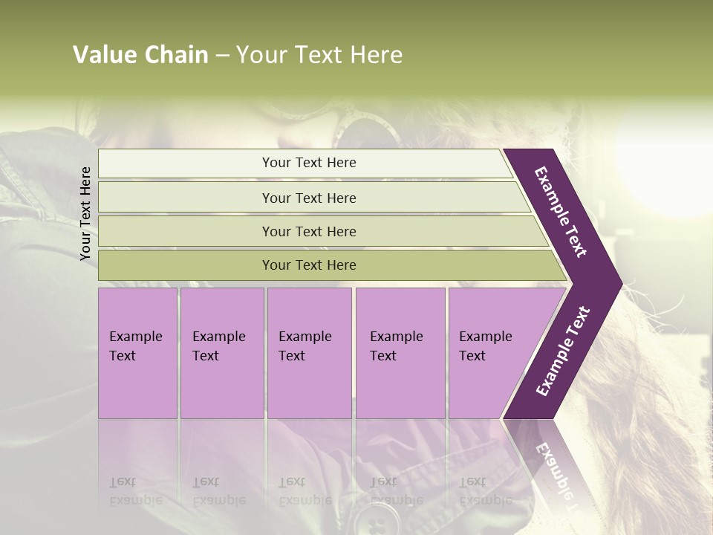Click the upper purple chevron Example Text
Screen dimensions: 713x535
(562, 212)
